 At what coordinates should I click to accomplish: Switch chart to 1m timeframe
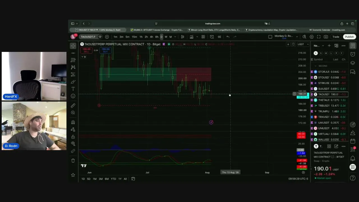point(115,37)
